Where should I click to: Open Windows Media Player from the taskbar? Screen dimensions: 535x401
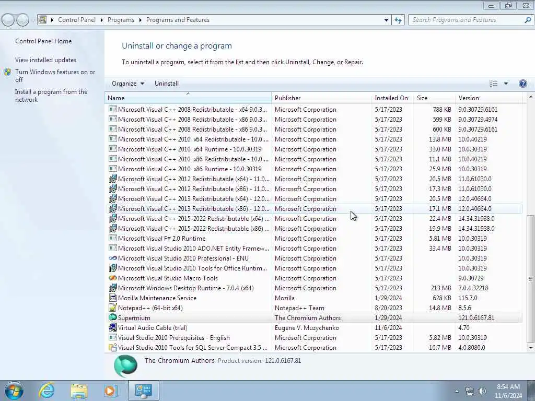pos(111,391)
